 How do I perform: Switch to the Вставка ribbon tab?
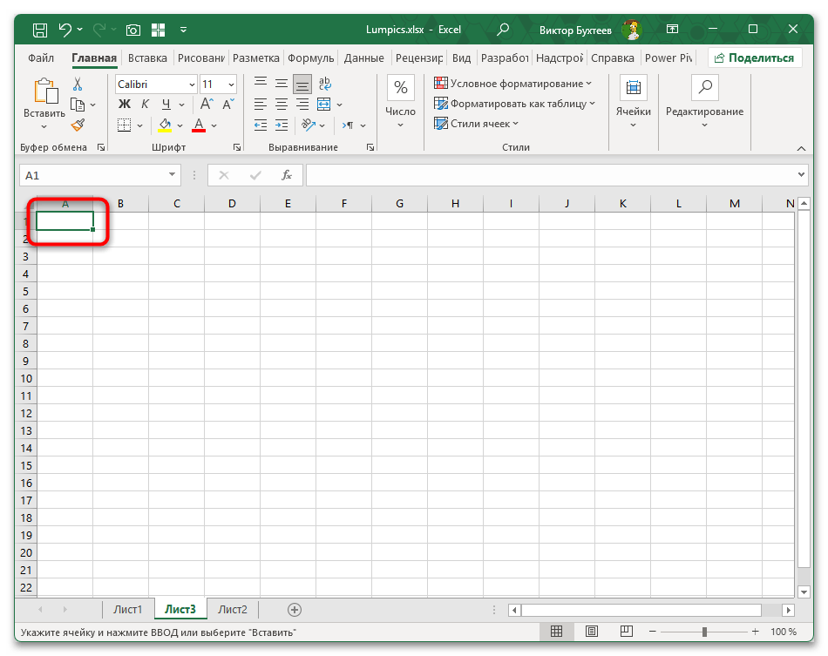tap(146, 58)
